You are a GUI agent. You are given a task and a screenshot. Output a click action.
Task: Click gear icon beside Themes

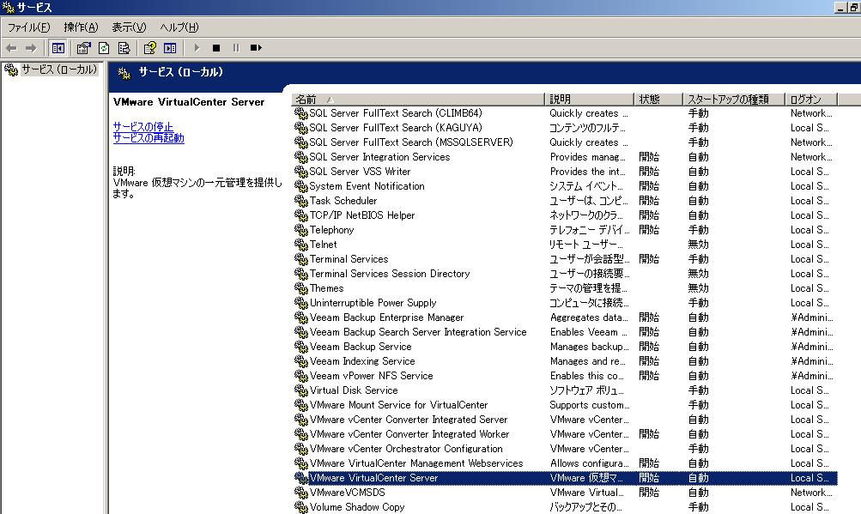pyautogui.click(x=301, y=288)
